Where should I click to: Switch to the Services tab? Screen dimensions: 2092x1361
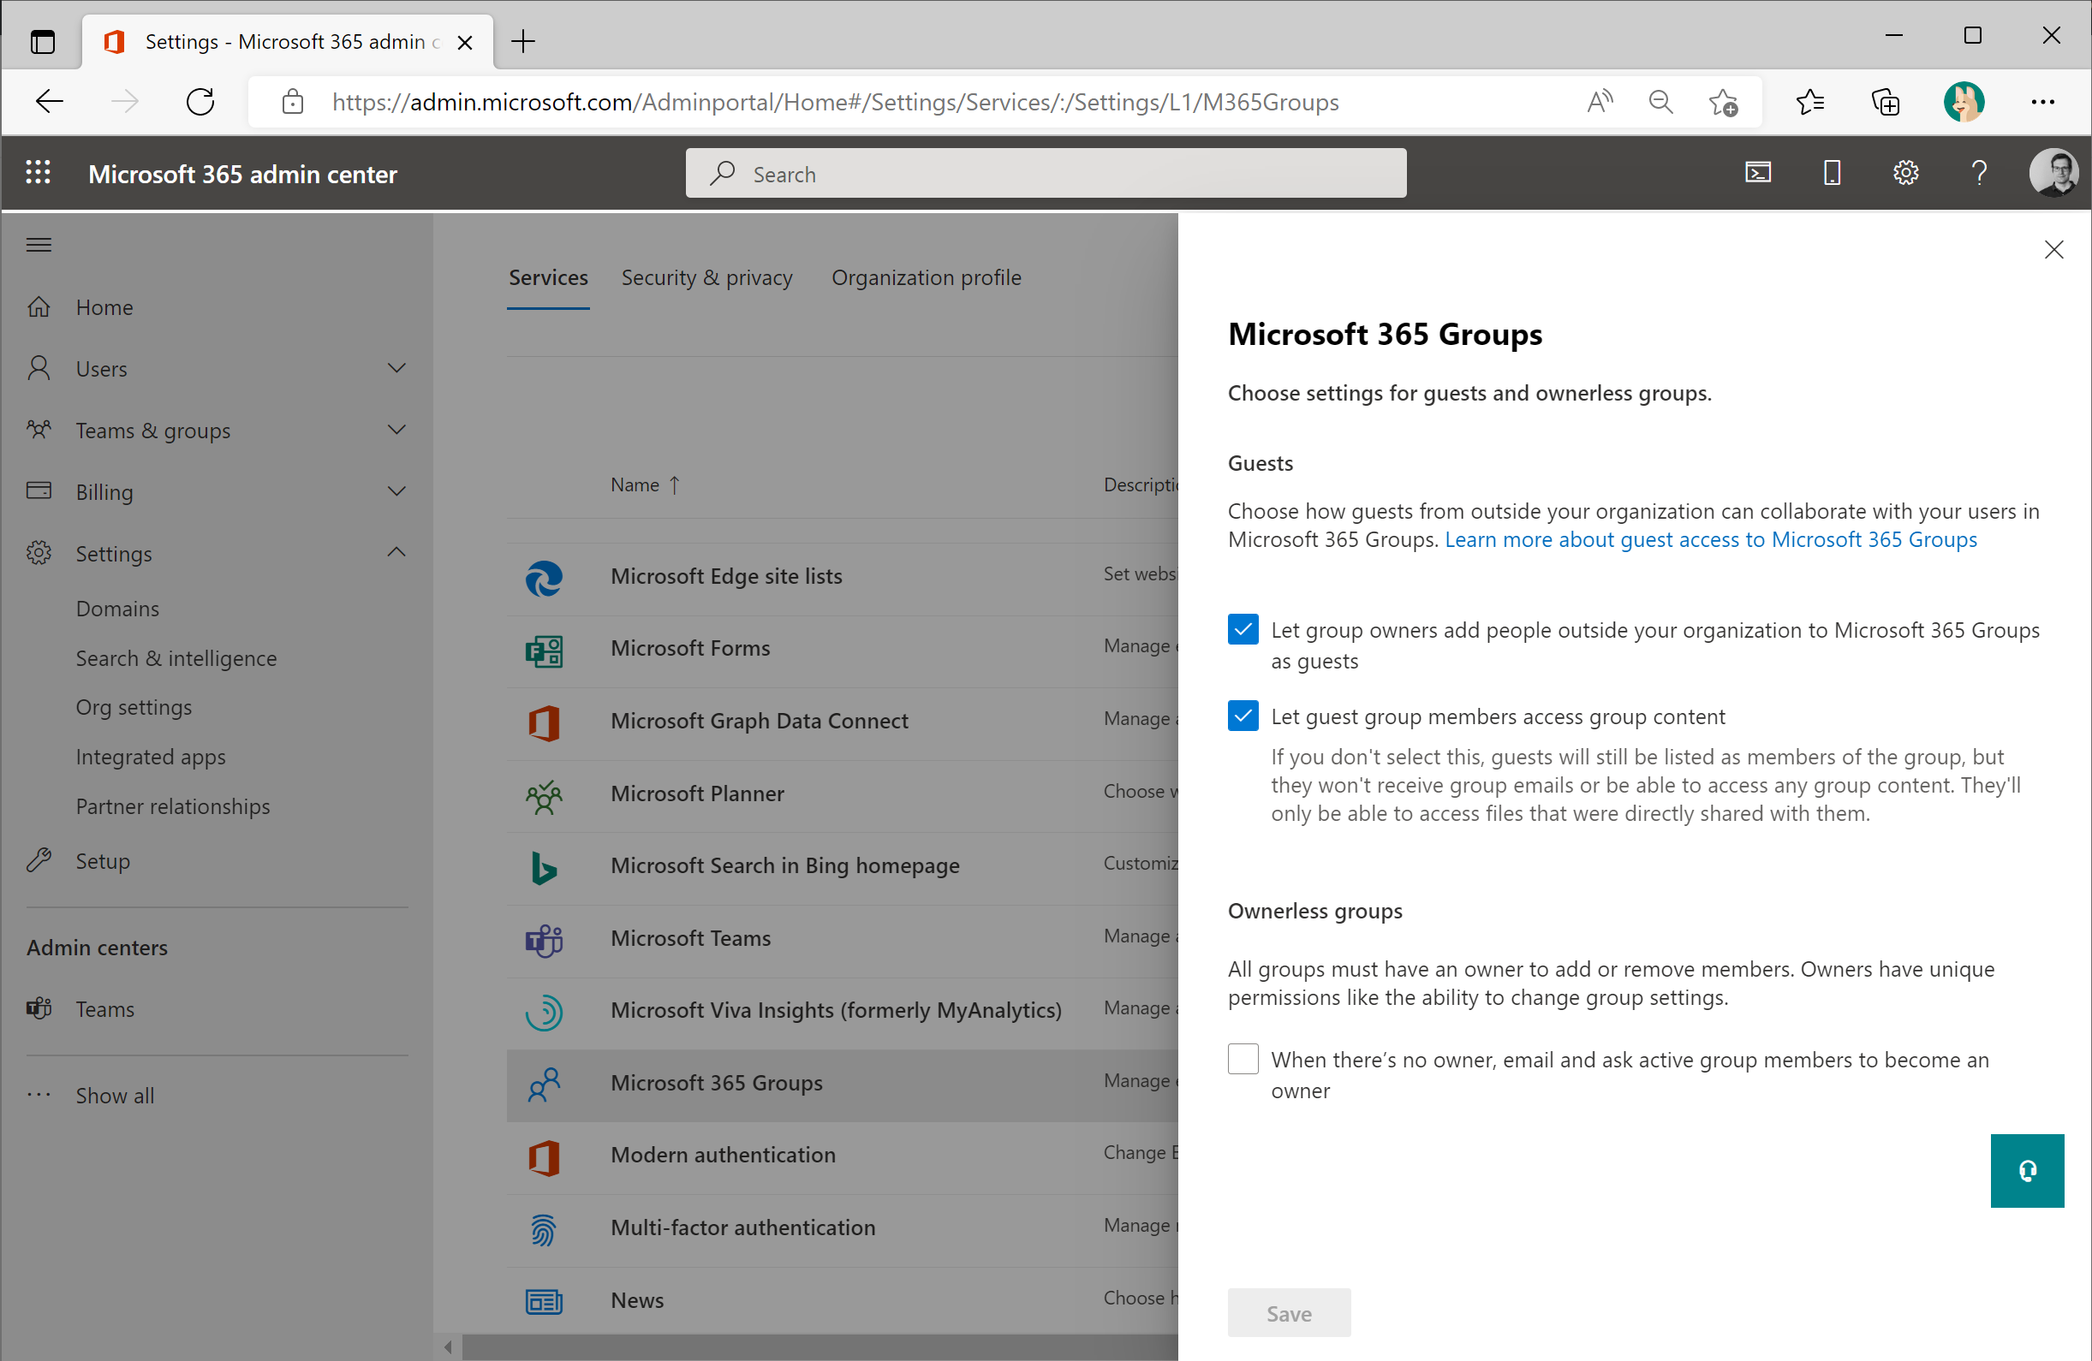pyautogui.click(x=547, y=277)
